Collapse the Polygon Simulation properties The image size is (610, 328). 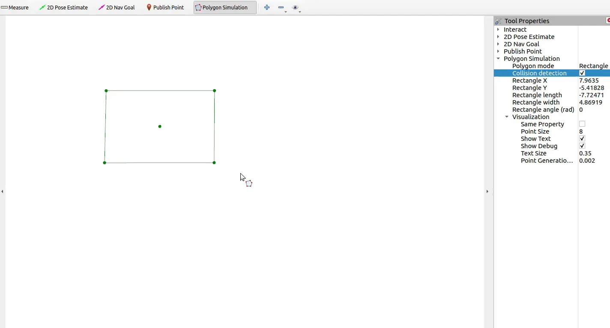[498, 59]
